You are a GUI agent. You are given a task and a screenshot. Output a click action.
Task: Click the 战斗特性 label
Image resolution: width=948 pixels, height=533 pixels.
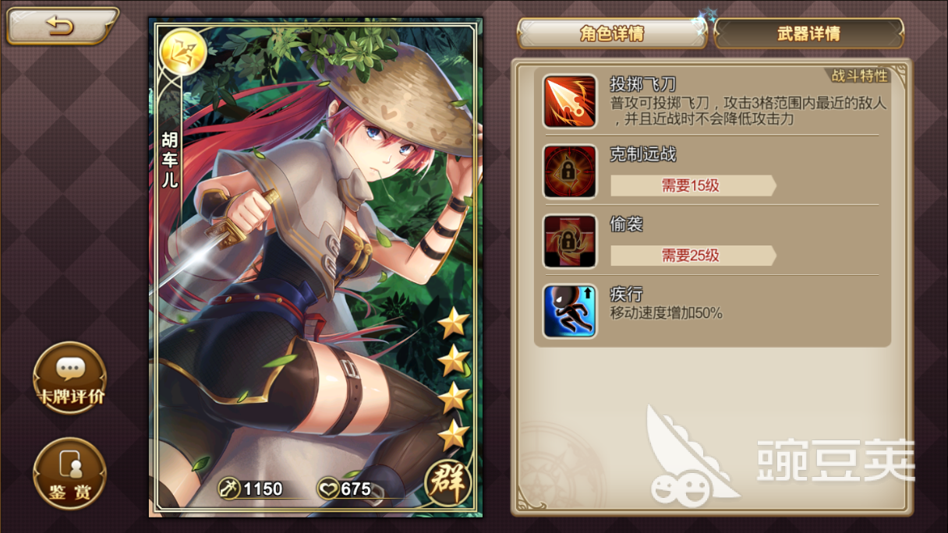(x=859, y=76)
